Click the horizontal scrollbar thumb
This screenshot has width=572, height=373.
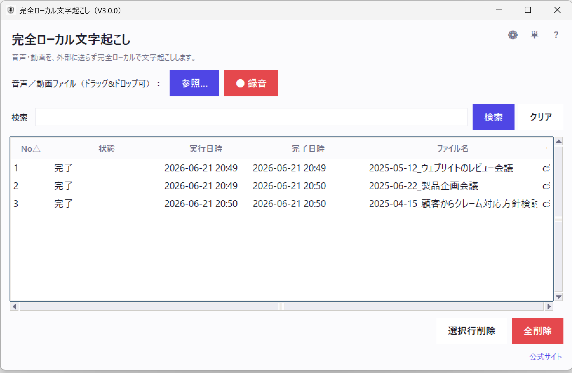(x=281, y=307)
